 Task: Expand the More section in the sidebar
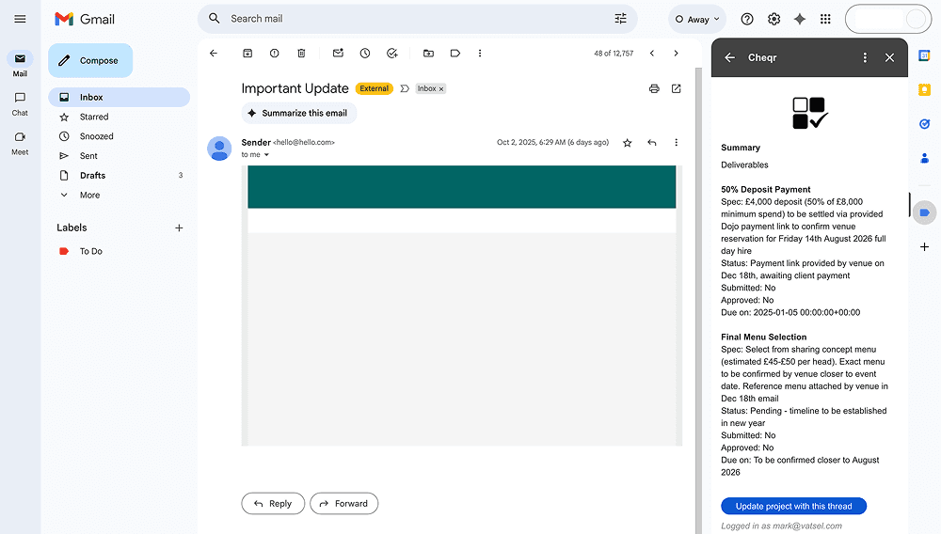pyautogui.click(x=89, y=195)
